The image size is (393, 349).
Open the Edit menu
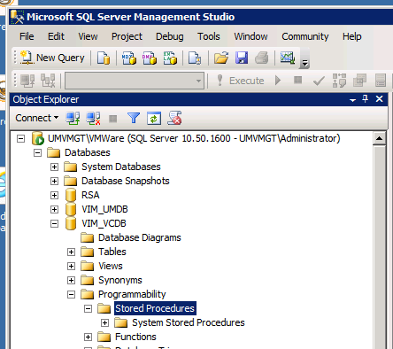(x=56, y=36)
